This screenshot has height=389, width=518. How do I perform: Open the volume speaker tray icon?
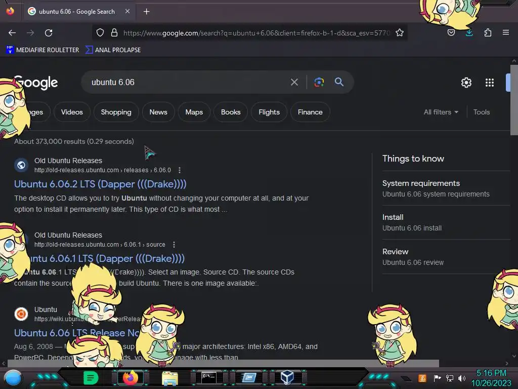point(462,378)
